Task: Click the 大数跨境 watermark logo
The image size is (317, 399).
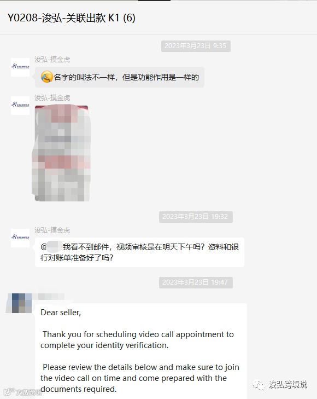Action: point(22,392)
